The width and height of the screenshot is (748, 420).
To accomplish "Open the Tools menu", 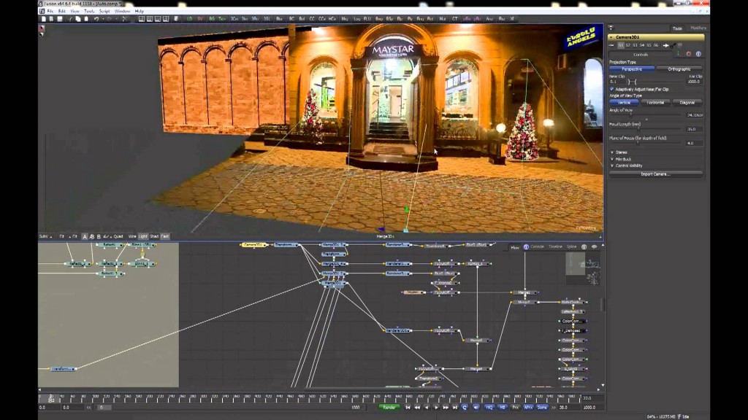I will tap(89, 11).
